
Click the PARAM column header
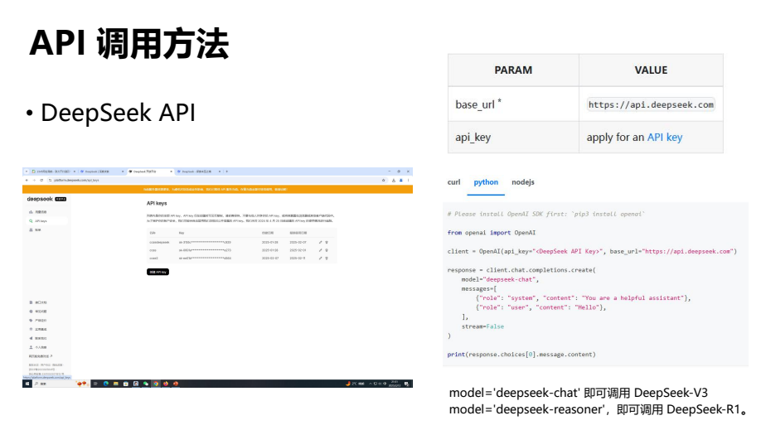(x=513, y=70)
